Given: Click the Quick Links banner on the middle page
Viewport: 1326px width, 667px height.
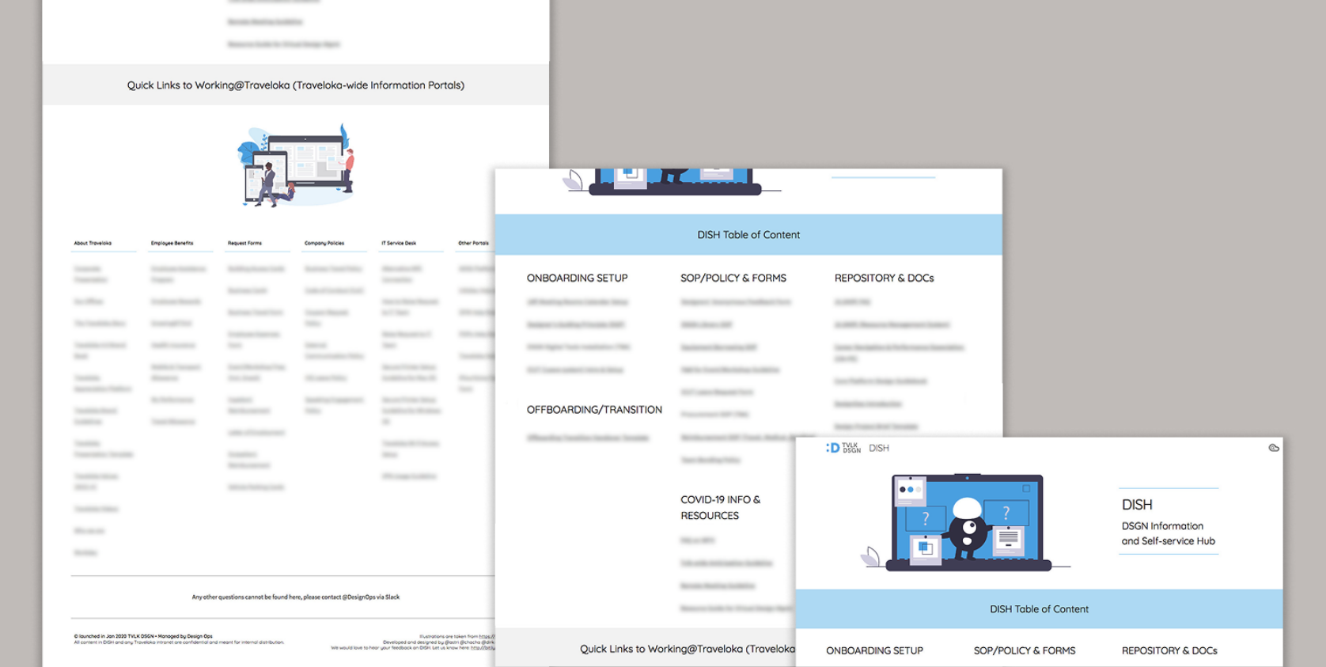Looking at the screenshot, I should [646, 648].
